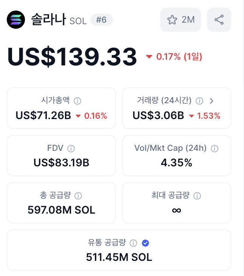This screenshot has width=244, height=276.
Task: Expand 거래량 details with chevron arrow
Action: click(x=212, y=101)
